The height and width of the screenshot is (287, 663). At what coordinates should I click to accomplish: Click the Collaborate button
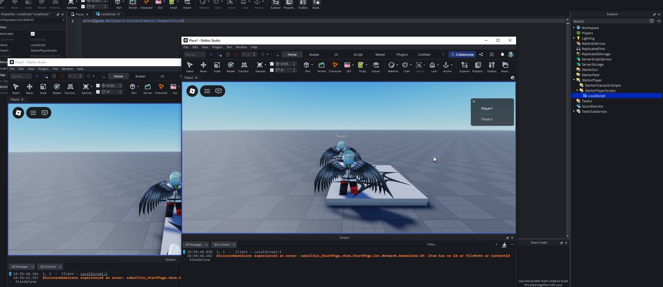[462, 55]
